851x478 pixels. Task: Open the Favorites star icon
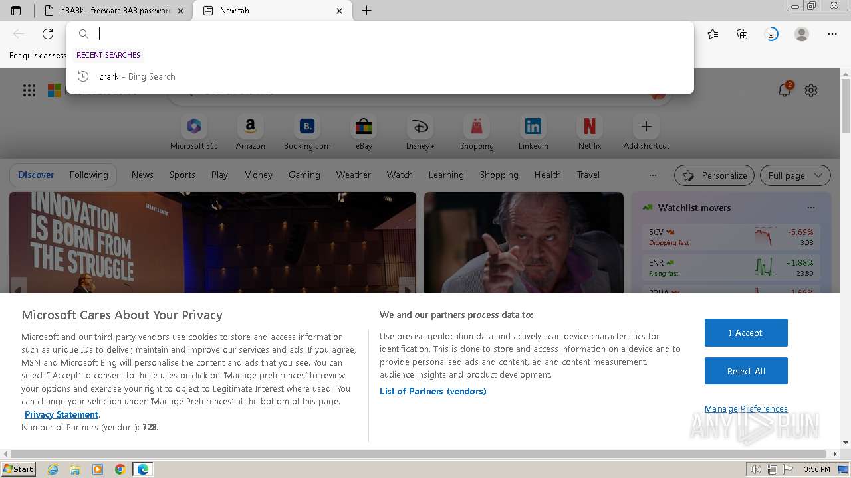(x=713, y=34)
